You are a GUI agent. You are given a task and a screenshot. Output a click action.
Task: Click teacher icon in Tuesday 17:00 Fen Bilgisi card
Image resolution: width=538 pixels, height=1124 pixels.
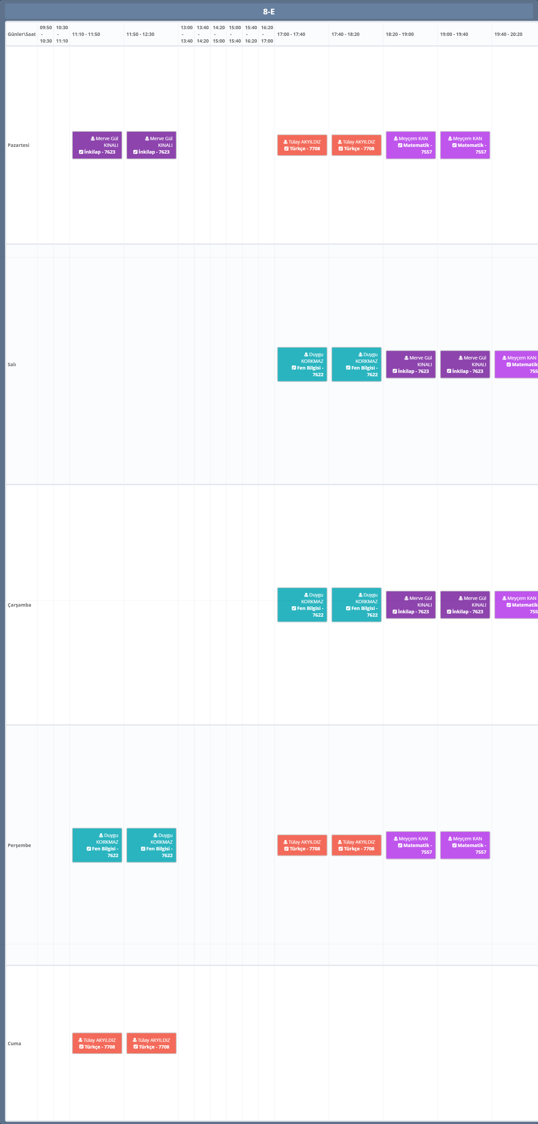click(306, 355)
